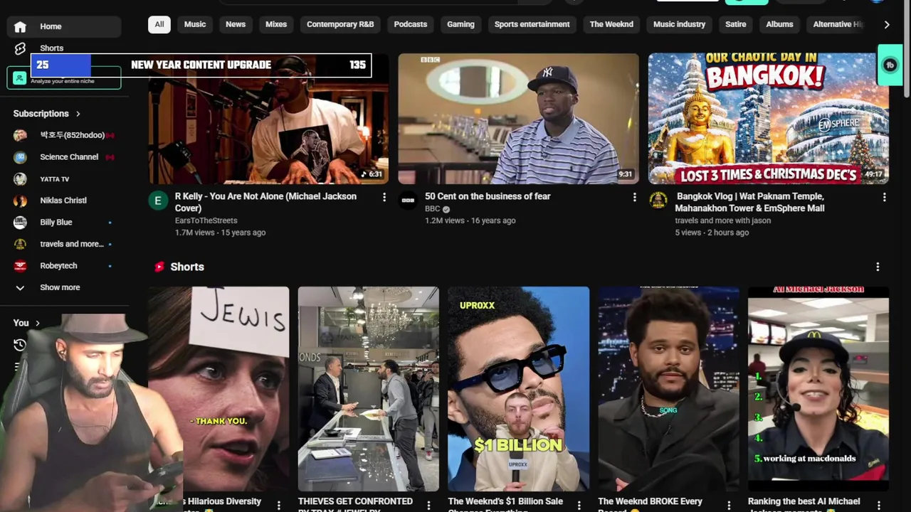Play the AI Michael Jackson McDonalds short
This screenshot has height=512, width=911.
[818, 388]
